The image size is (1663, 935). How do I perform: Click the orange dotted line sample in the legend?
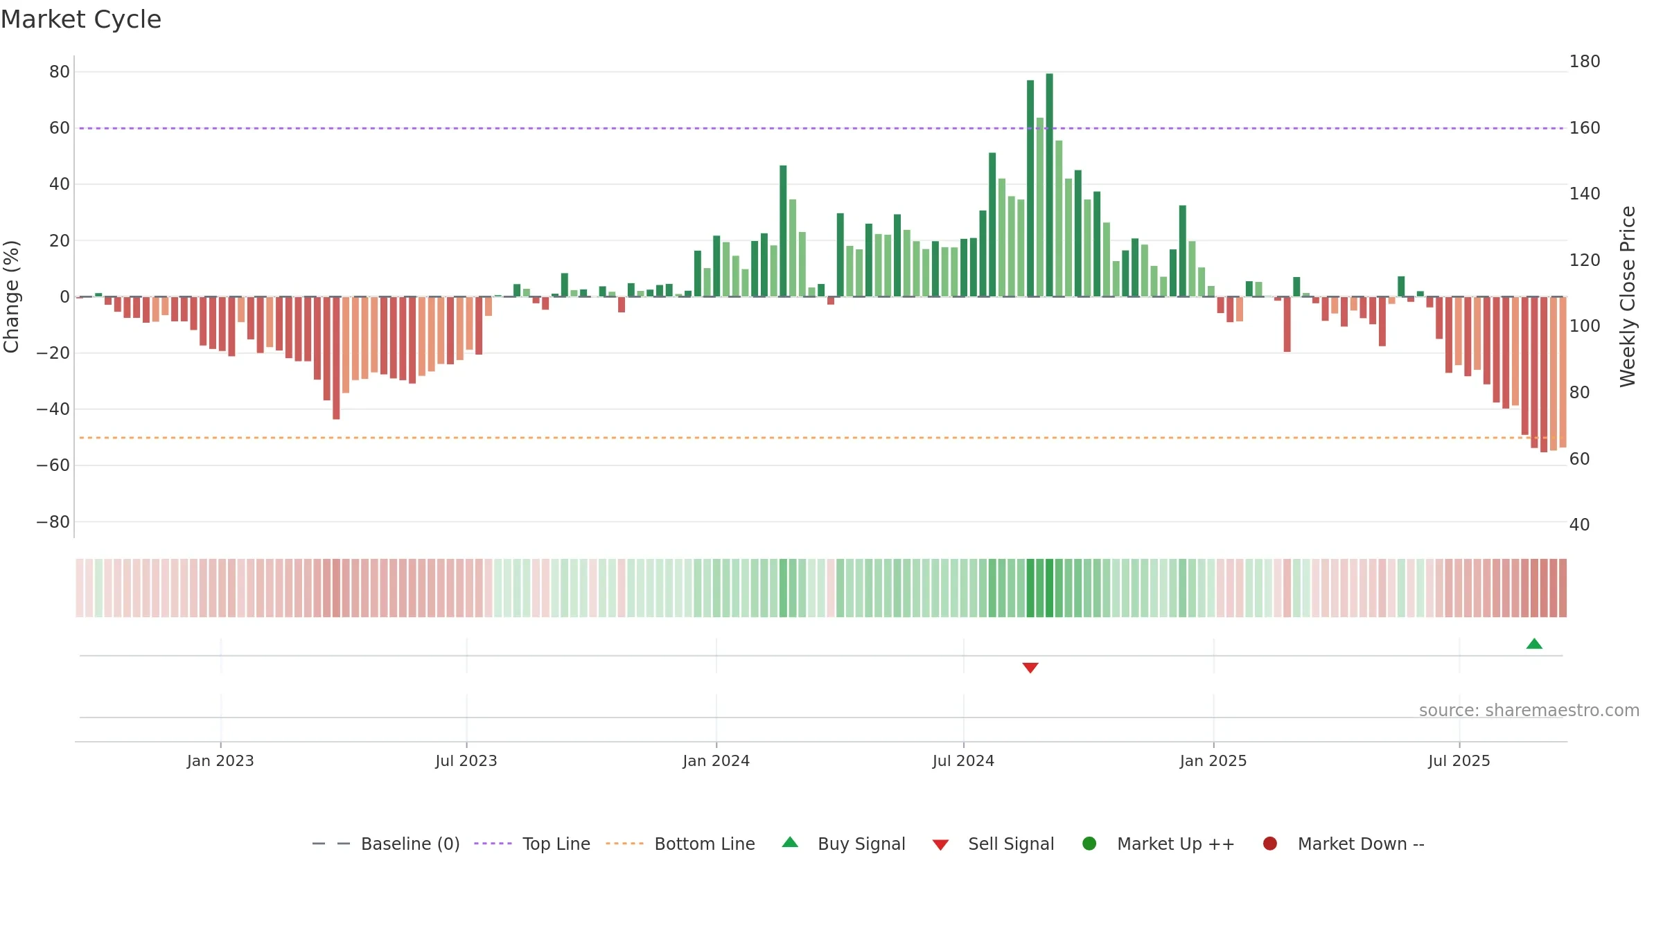[x=624, y=844]
